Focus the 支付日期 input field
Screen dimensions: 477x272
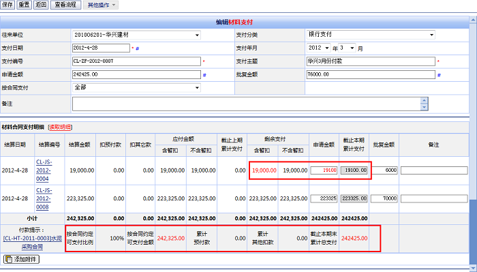click(x=101, y=48)
